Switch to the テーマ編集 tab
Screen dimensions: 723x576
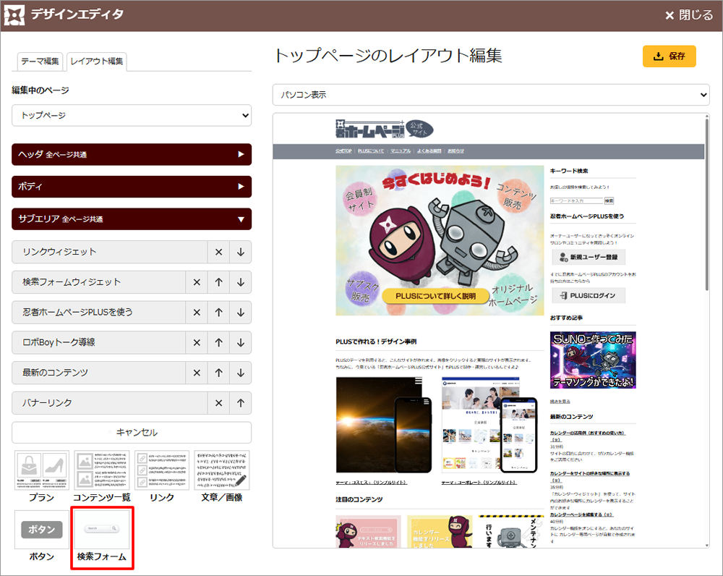tap(40, 62)
